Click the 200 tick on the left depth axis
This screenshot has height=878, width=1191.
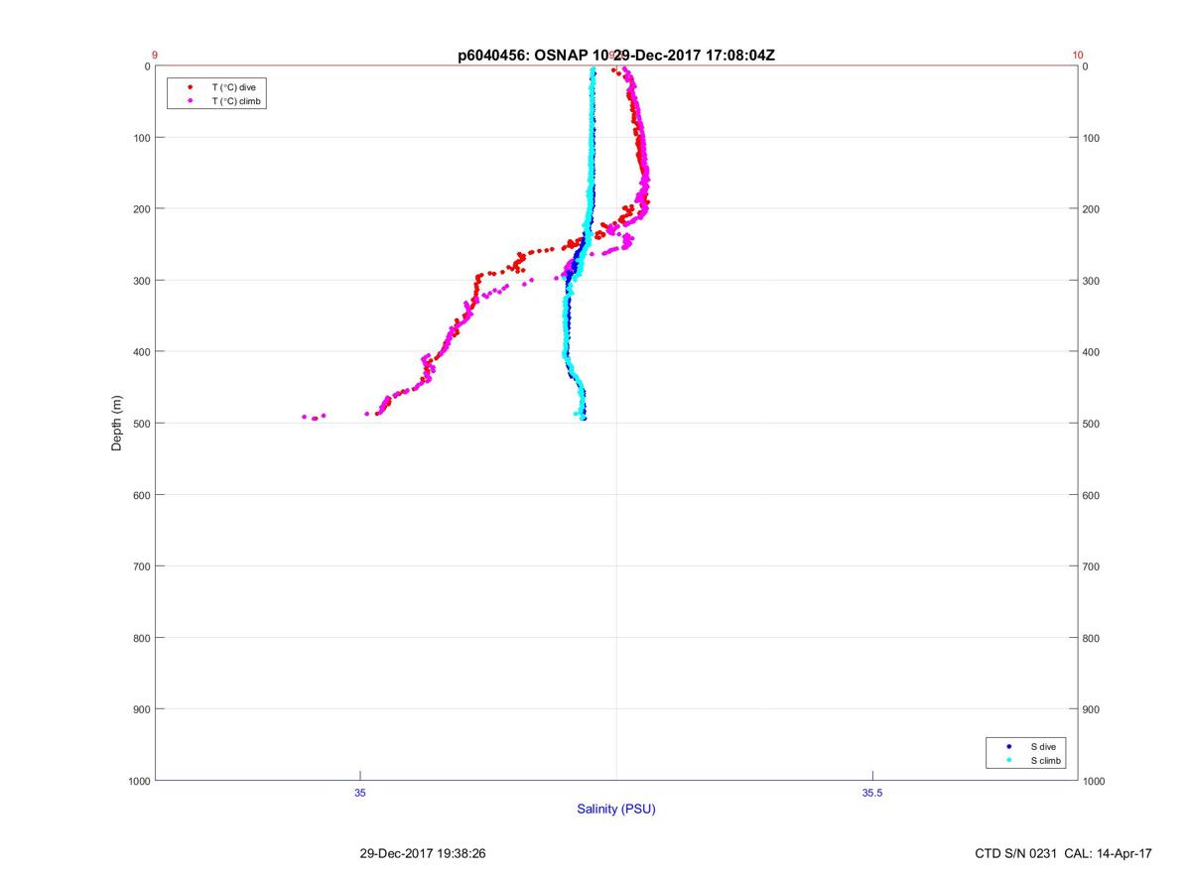141,209
